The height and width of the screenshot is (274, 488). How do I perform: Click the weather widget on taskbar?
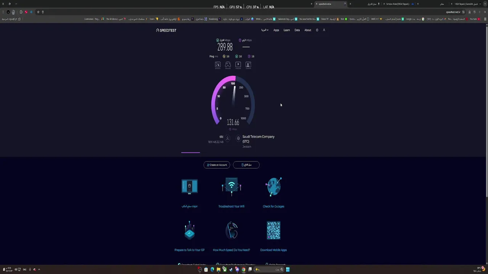click(479, 269)
